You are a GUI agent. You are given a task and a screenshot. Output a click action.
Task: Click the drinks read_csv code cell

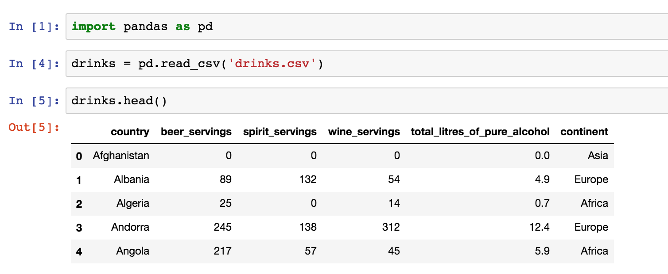click(367, 64)
